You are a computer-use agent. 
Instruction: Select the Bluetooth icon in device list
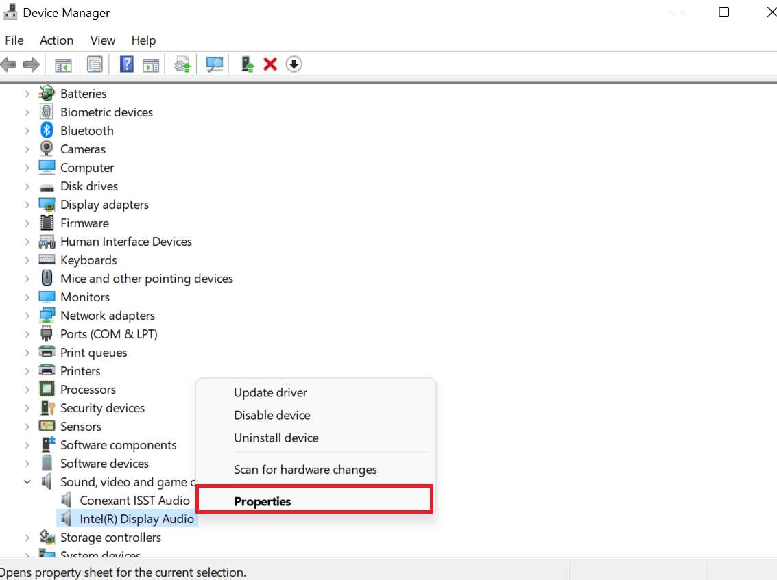[47, 130]
